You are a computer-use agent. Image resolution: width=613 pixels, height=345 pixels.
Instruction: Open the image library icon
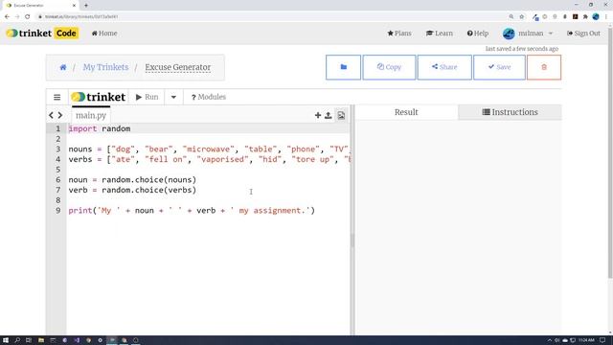click(341, 115)
